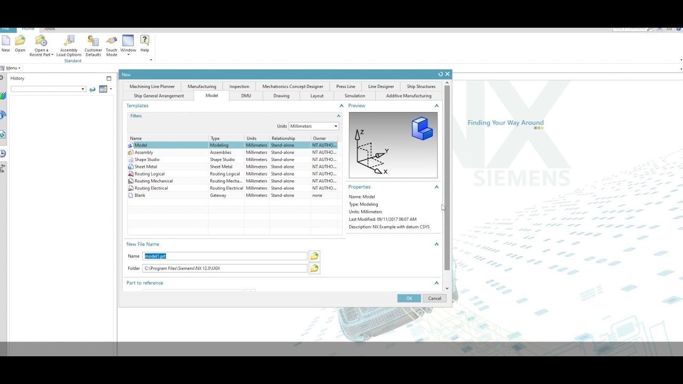Browse for Folder path using folder icon
The image size is (683, 384).
pos(314,268)
